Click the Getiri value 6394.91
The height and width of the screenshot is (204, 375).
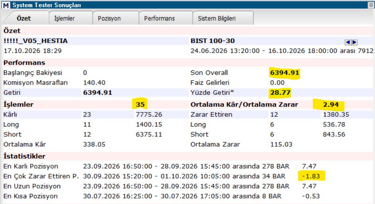(x=98, y=92)
